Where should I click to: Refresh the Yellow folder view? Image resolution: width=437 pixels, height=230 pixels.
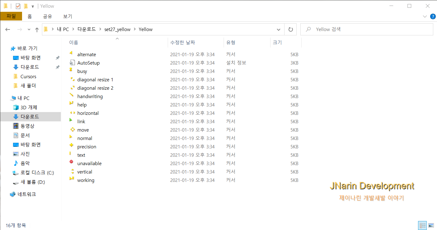click(291, 29)
